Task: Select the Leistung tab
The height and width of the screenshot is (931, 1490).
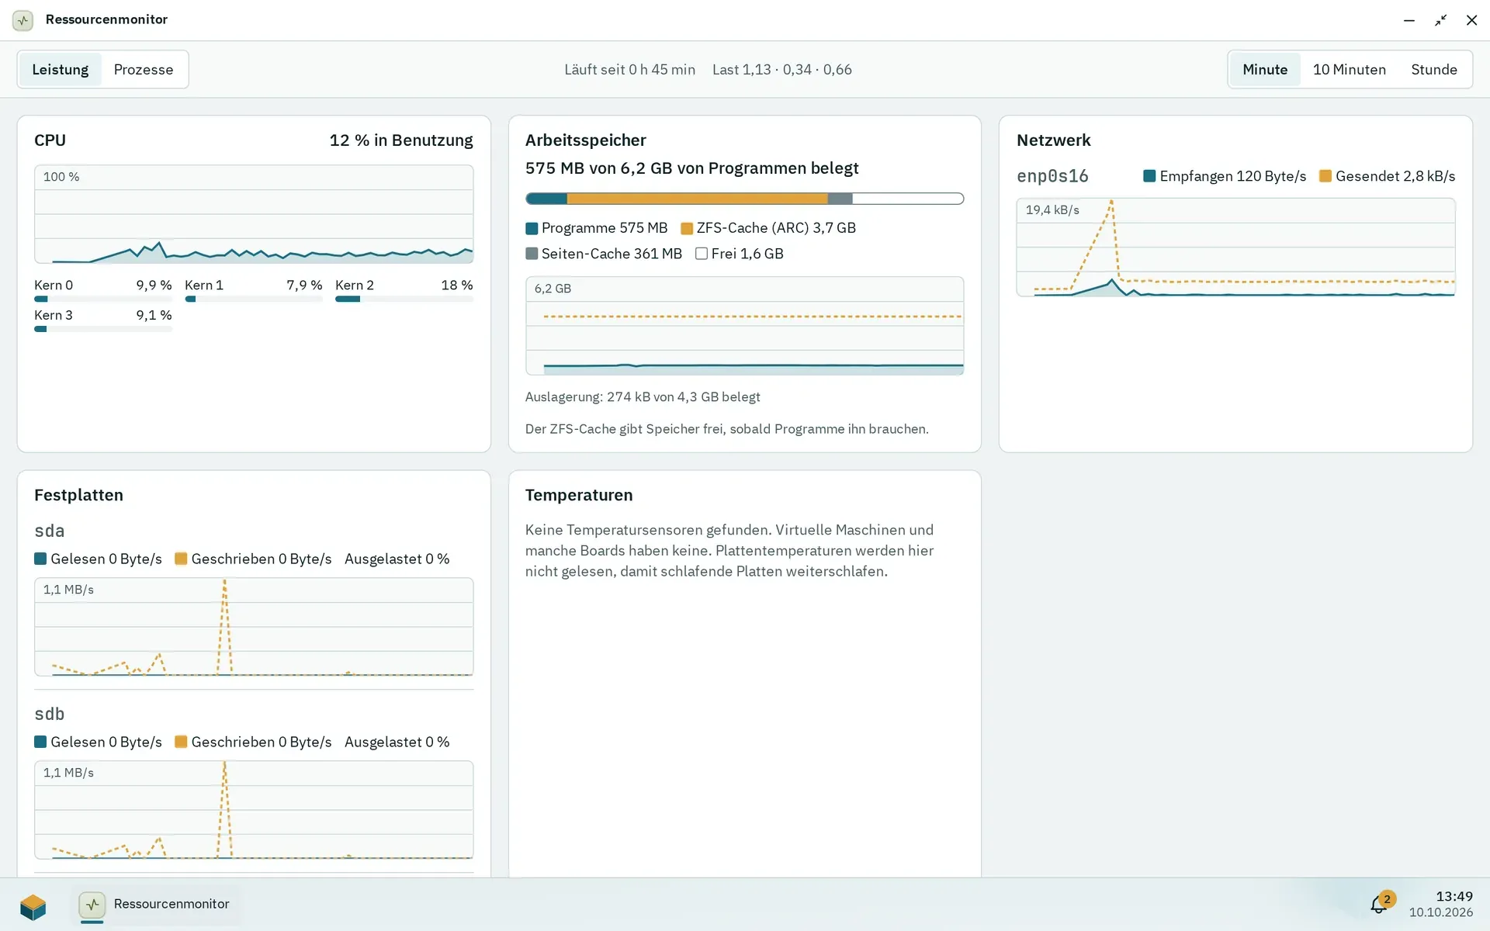Action: coord(61,70)
